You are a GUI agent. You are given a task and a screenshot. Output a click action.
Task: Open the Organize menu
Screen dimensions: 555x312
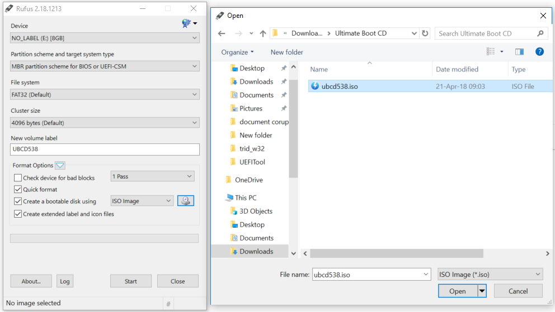[237, 52]
